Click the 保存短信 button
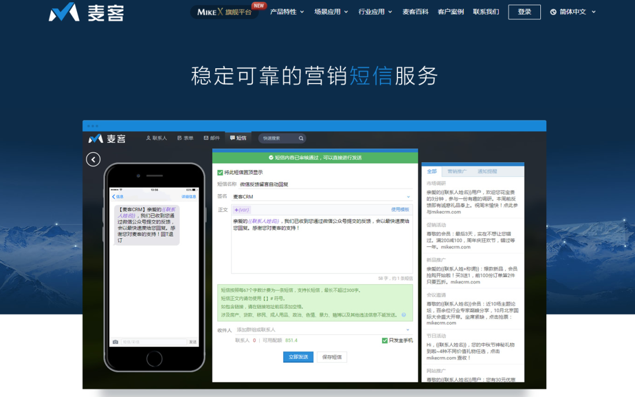 (x=332, y=357)
